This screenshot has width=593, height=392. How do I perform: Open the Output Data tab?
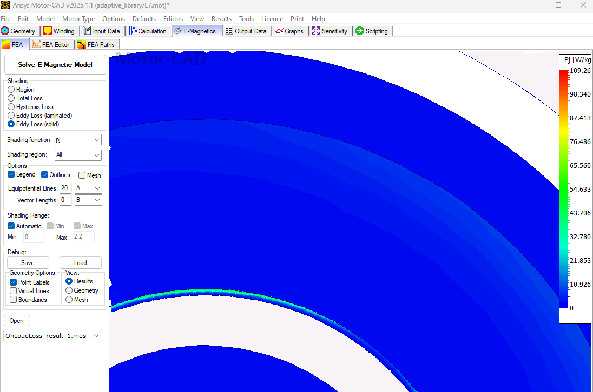click(246, 31)
